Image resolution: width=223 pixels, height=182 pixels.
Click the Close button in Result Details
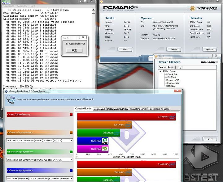[x=210, y=139]
